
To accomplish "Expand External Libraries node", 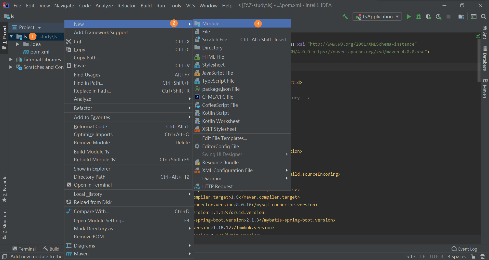I will tap(11, 59).
